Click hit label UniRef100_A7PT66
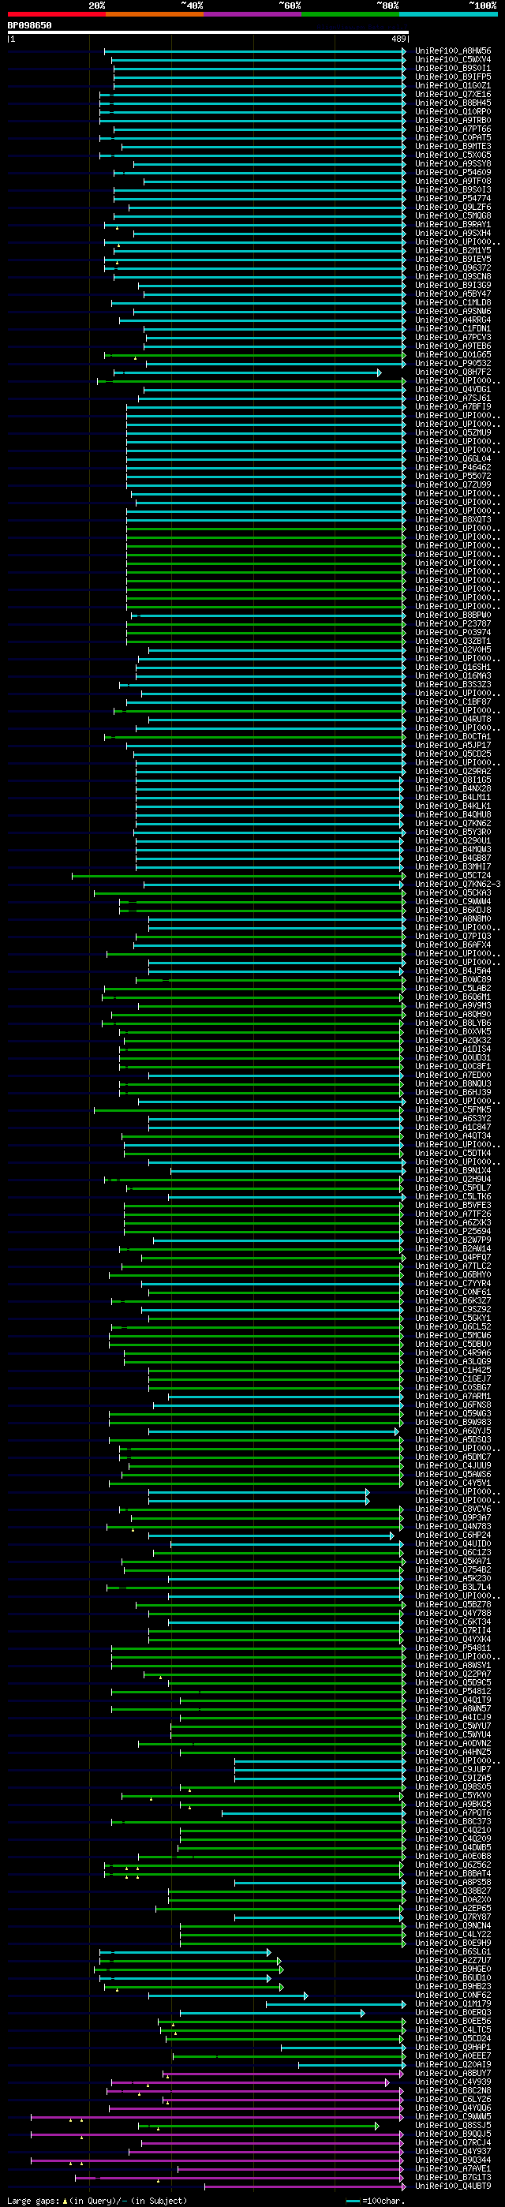This screenshot has height=2207, width=505. tap(453, 129)
